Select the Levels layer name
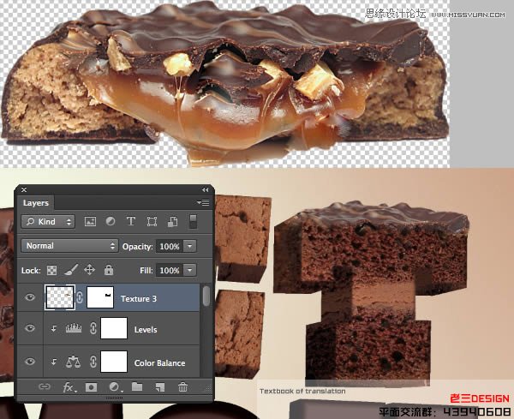Viewport: 514px width, 419px height. 146,330
